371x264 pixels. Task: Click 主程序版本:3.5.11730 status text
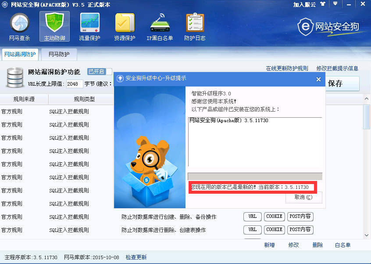click(31, 257)
